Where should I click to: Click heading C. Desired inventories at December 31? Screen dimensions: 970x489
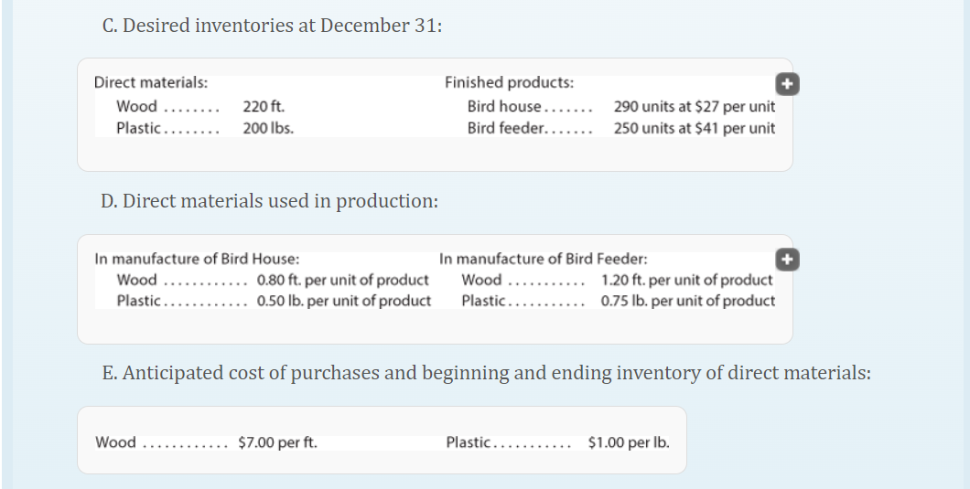272,26
